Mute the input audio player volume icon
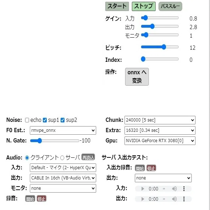The width and height of the screenshot is (210, 210). (x=174, y=189)
